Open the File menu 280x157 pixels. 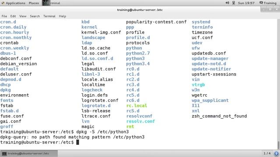[x=4, y=16]
